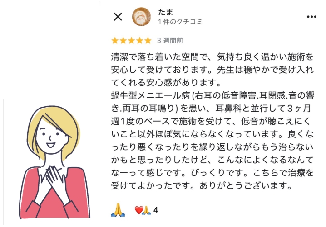Click the line containing こんなによくなるなんて
Viewport: 326px width, 227px height.
point(212,160)
